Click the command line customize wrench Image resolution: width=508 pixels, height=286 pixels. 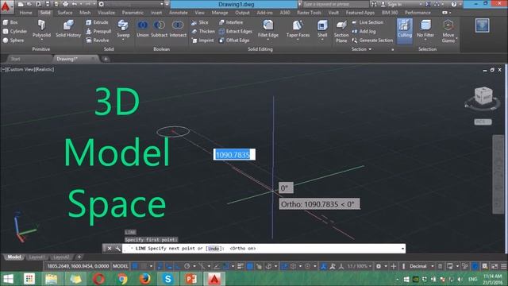(x=118, y=249)
